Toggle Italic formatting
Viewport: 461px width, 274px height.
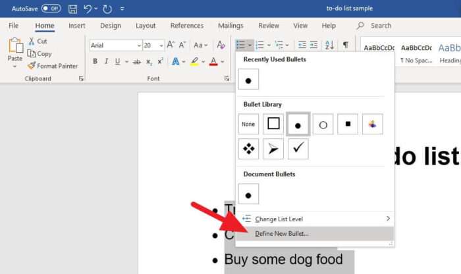click(x=107, y=61)
